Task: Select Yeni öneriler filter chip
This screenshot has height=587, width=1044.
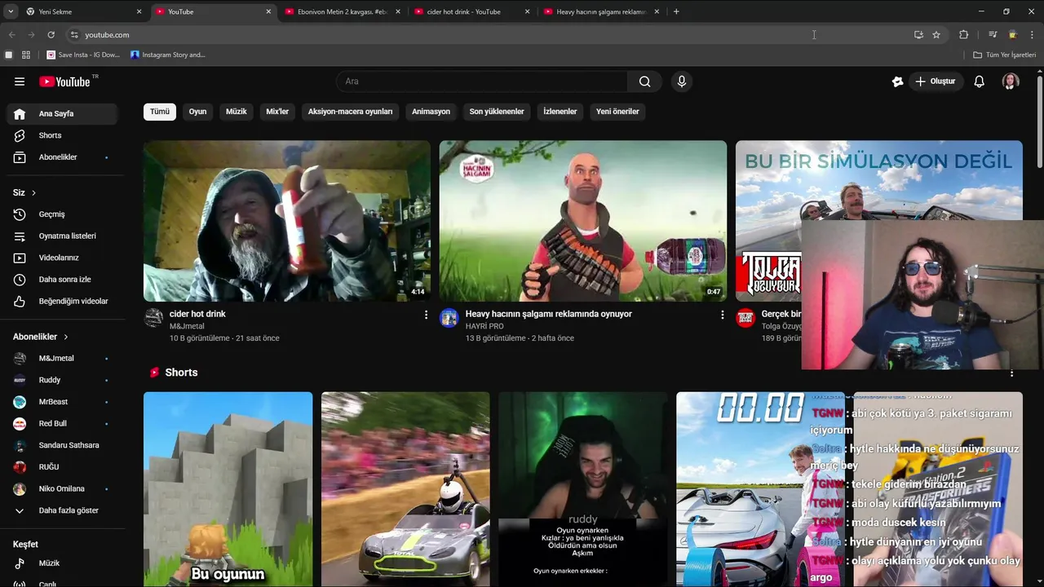Action: coord(617,112)
